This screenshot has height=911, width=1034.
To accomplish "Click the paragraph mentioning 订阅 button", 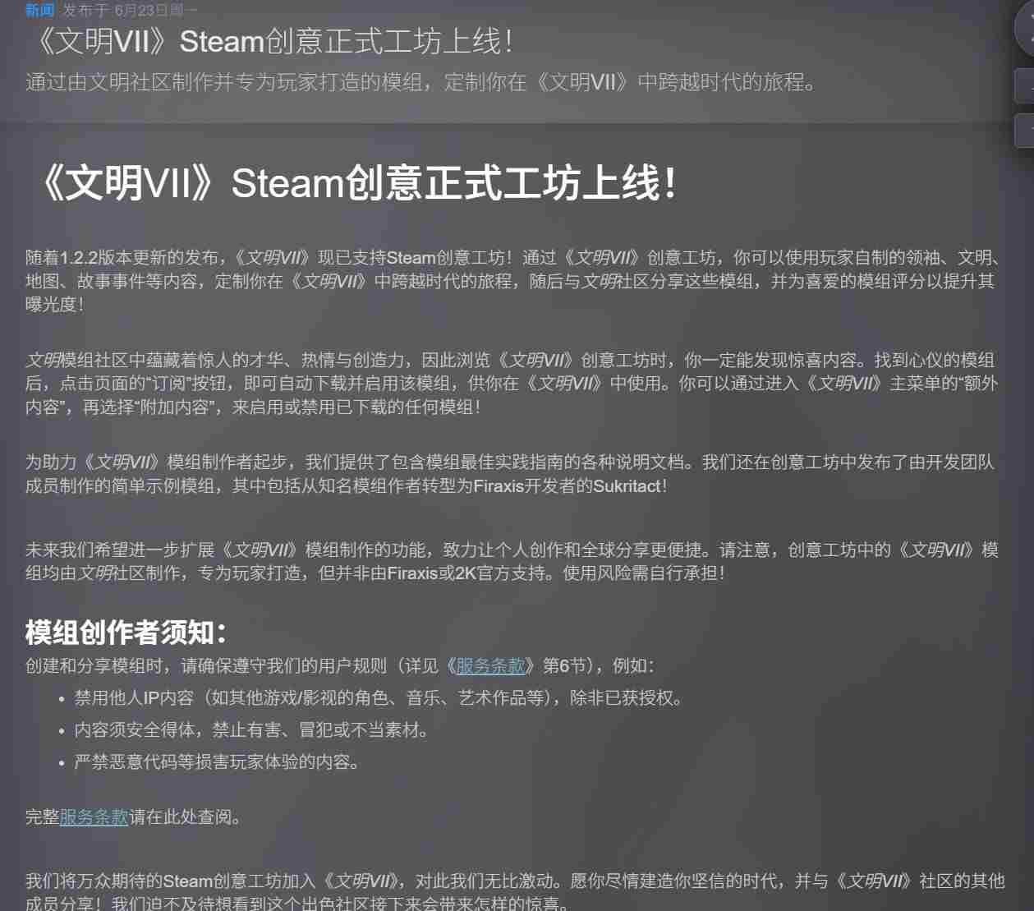I will pyautogui.click(x=512, y=384).
